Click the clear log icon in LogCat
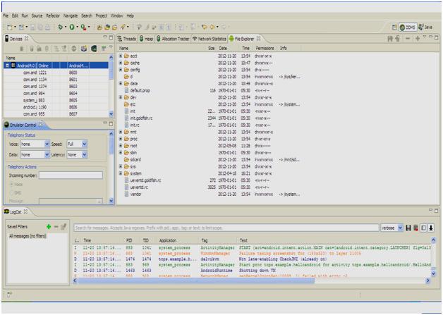Screen dimensions: 443x315 tap(415, 228)
